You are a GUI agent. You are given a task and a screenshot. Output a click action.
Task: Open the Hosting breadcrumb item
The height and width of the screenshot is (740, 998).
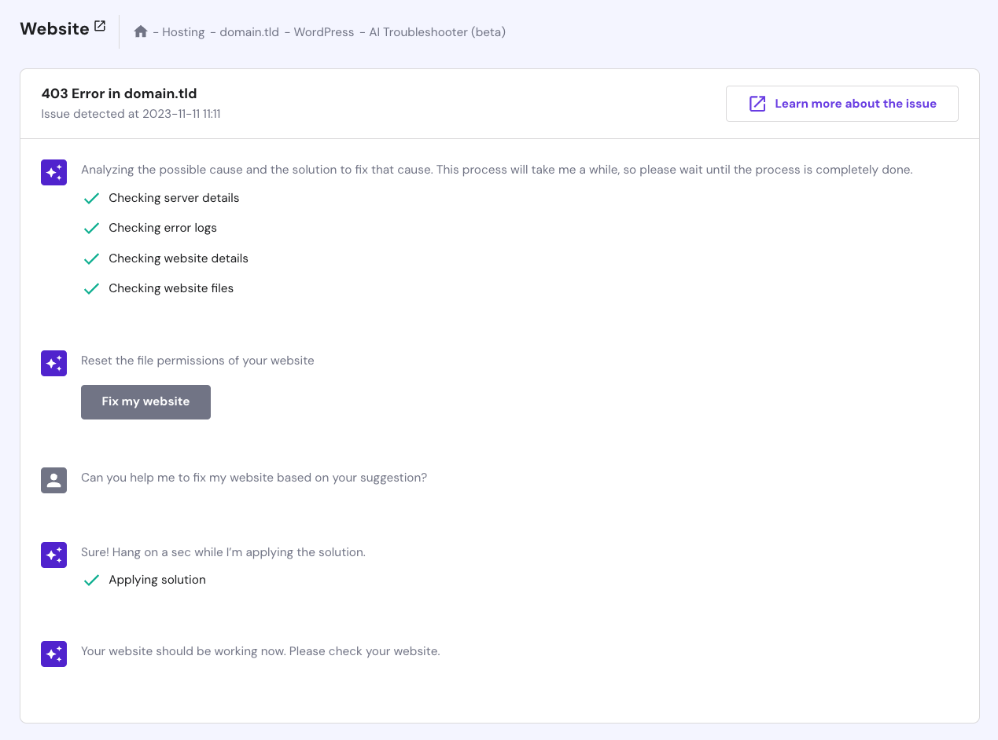(182, 32)
